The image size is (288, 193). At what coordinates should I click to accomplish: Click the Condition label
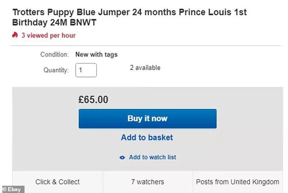(x=54, y=54)
